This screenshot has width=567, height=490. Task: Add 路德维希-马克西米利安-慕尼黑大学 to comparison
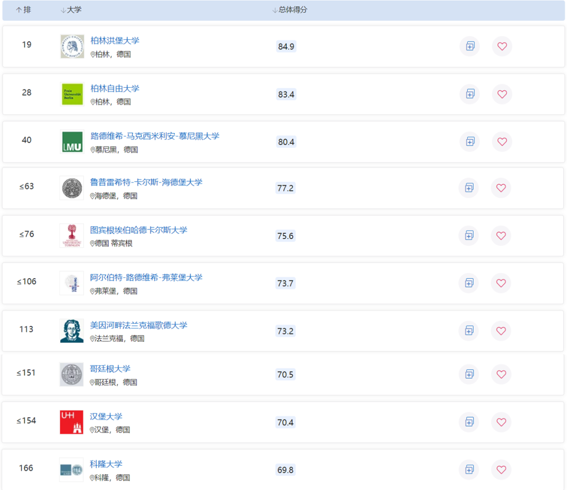coord(469,142)
